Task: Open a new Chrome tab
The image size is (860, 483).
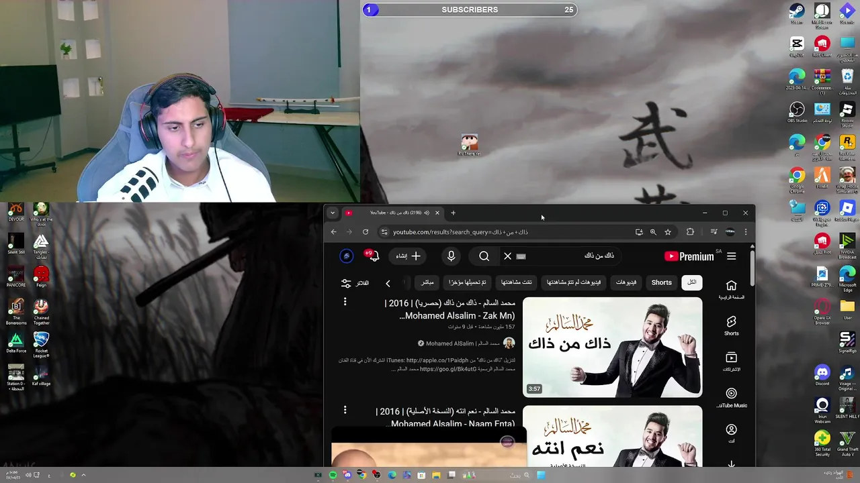Action: pos(453,213)
